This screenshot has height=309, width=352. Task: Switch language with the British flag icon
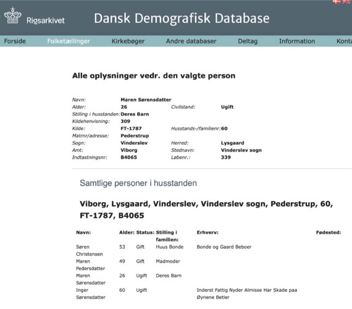pyautogui.click(x=346, y=2)
